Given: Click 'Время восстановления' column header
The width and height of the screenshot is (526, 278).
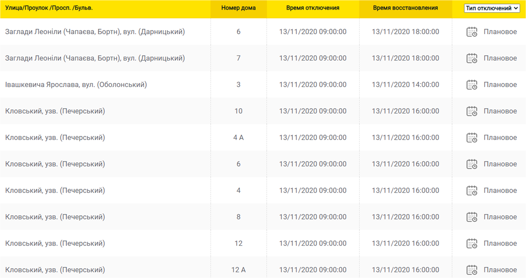Looking at the screenshot, I should point(405,8).
